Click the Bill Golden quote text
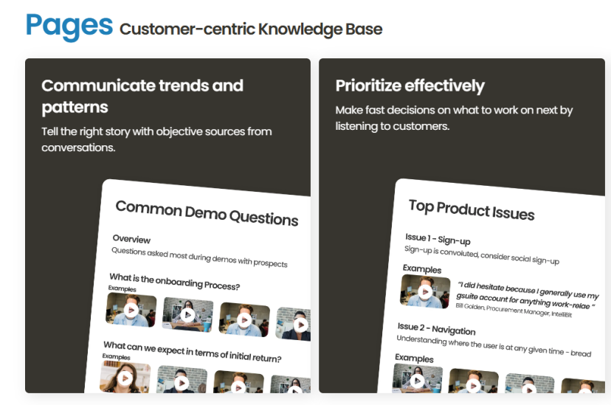611x405 pixels. (x=527, y=296)
